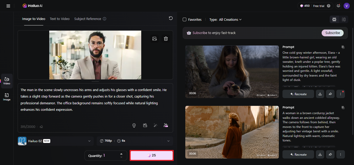Open the Video sidebar section

click(7, 81)
